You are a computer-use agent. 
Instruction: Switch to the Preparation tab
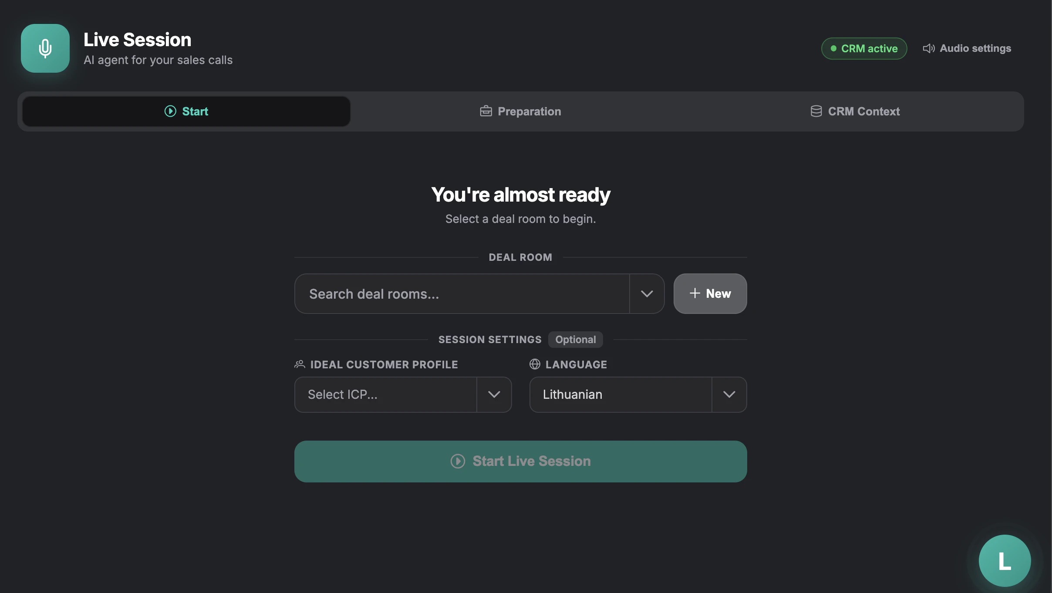tap(520, 111)
